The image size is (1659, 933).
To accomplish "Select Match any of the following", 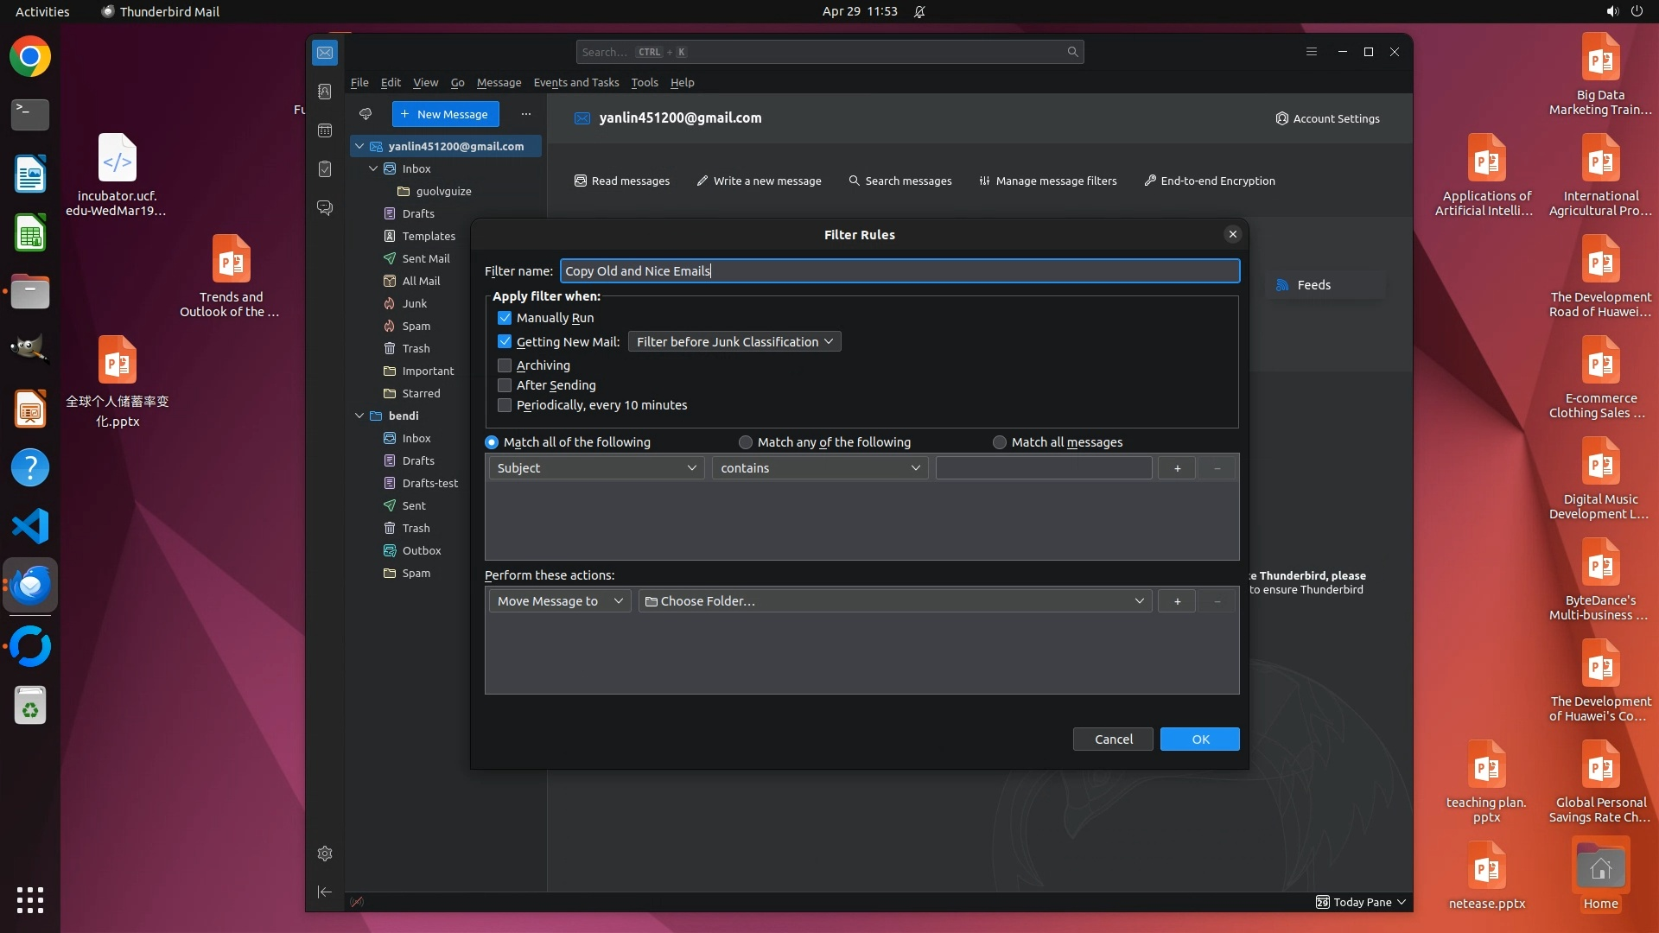I will 746,442.
